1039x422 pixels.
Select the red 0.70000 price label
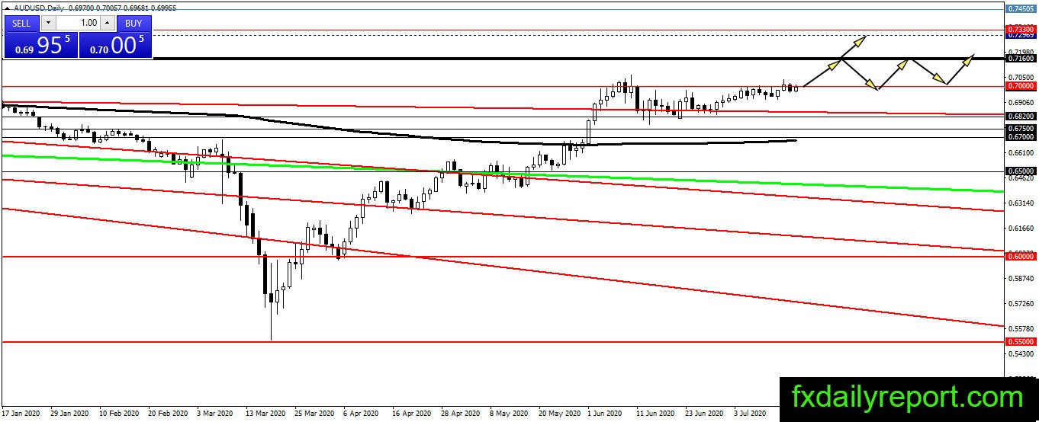click(x=1021, y=86)
